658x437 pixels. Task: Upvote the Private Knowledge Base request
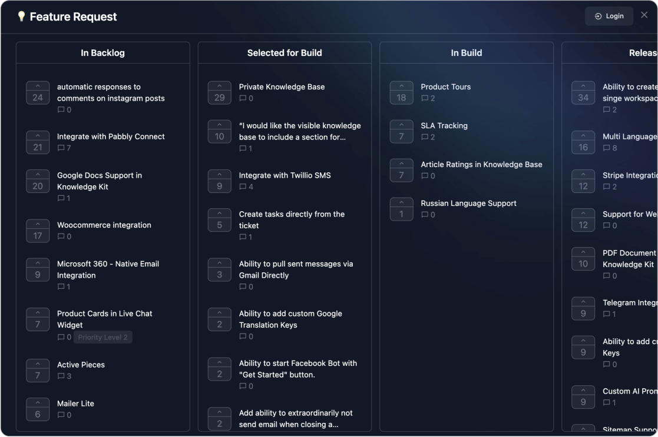219,92
